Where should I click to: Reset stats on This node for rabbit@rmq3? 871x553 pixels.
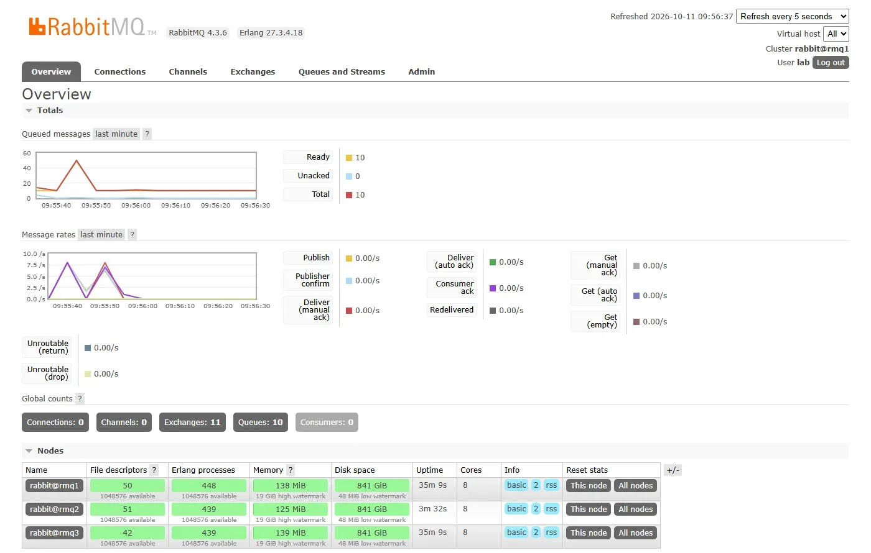coord(589,533)
